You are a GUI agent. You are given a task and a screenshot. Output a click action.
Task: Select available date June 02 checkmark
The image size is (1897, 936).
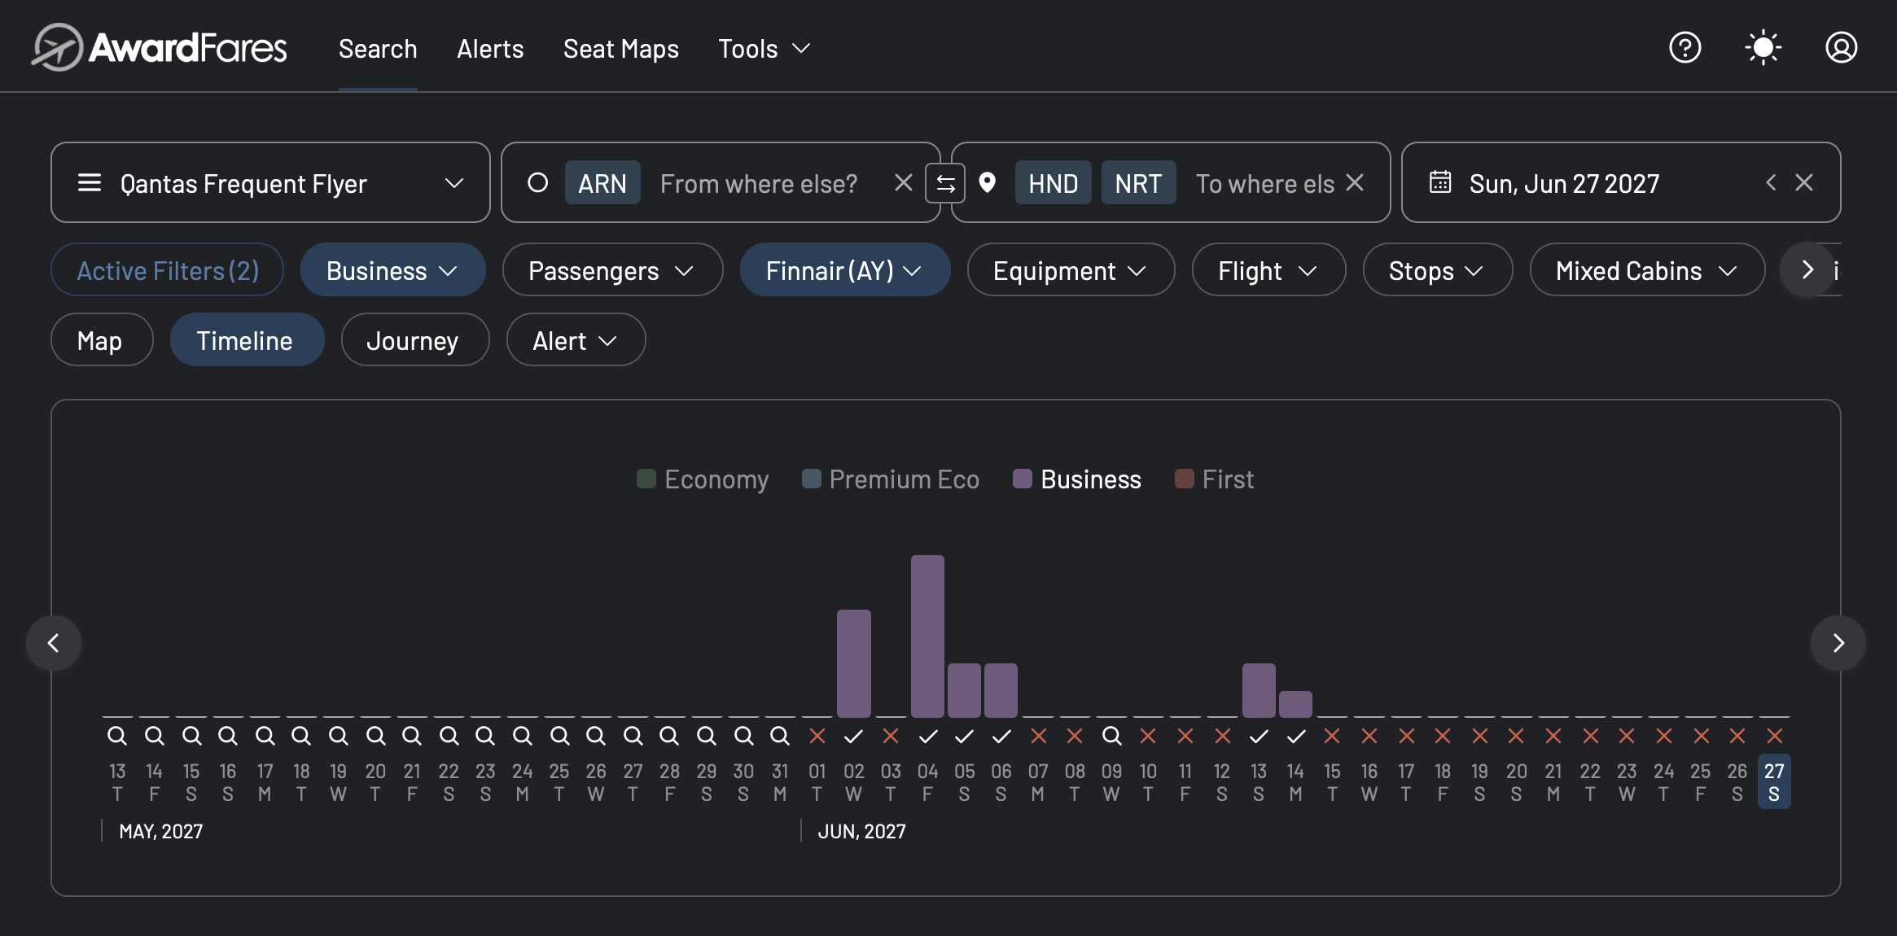pyautogui.click(x=854, y=736)
